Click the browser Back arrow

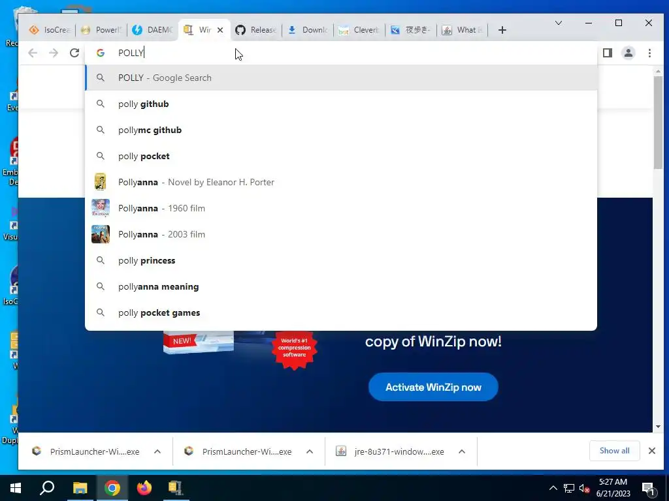click(x=33, y=53)
